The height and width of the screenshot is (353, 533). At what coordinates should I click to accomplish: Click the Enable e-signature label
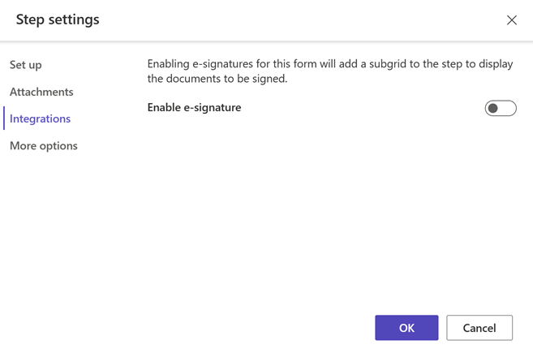point(194,107)
